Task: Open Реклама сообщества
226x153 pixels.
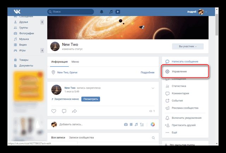Action: click(x=185, y=108)
